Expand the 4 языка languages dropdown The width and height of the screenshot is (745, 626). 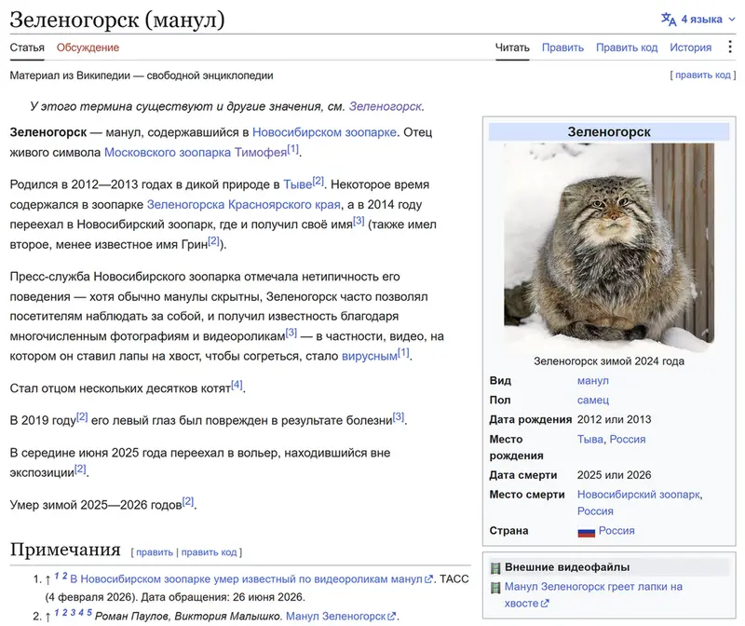(x=708, y=20)
